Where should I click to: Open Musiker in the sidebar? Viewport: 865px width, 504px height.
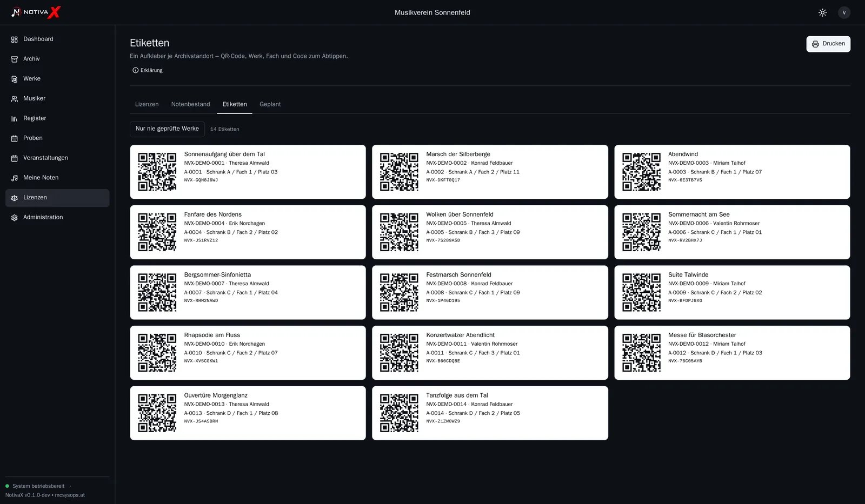pos(57,99)
